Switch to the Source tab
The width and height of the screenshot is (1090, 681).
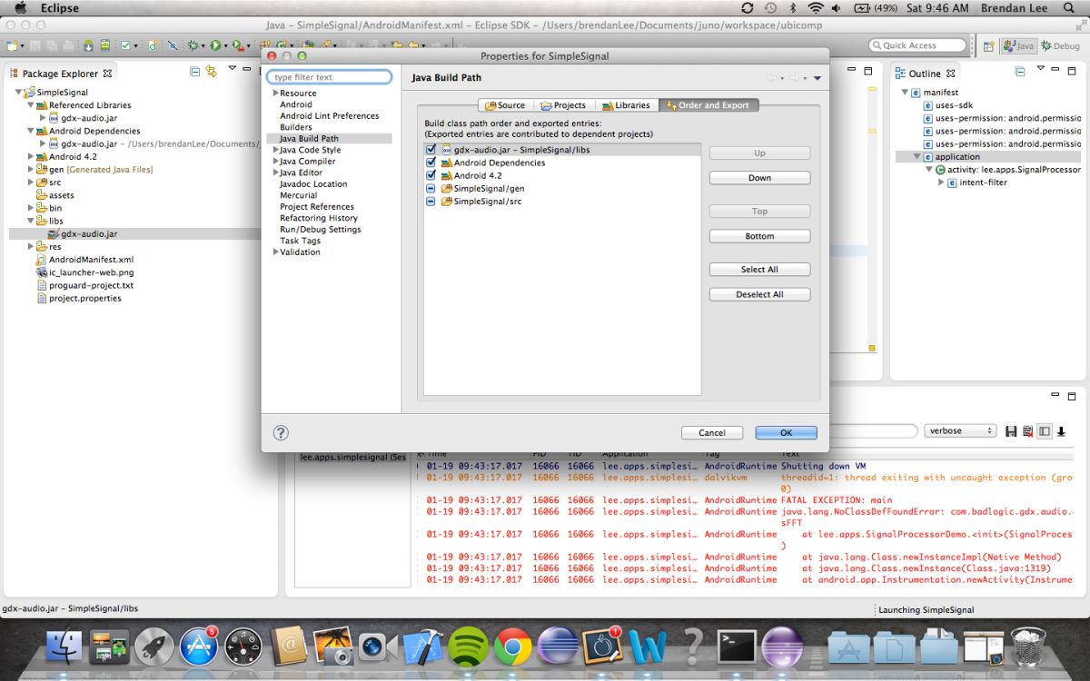(505, 105)
